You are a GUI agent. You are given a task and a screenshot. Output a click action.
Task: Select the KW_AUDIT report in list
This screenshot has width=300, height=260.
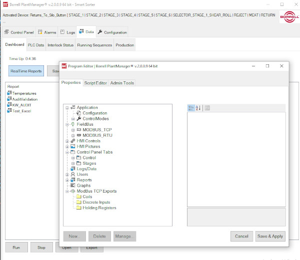[18, 105]
